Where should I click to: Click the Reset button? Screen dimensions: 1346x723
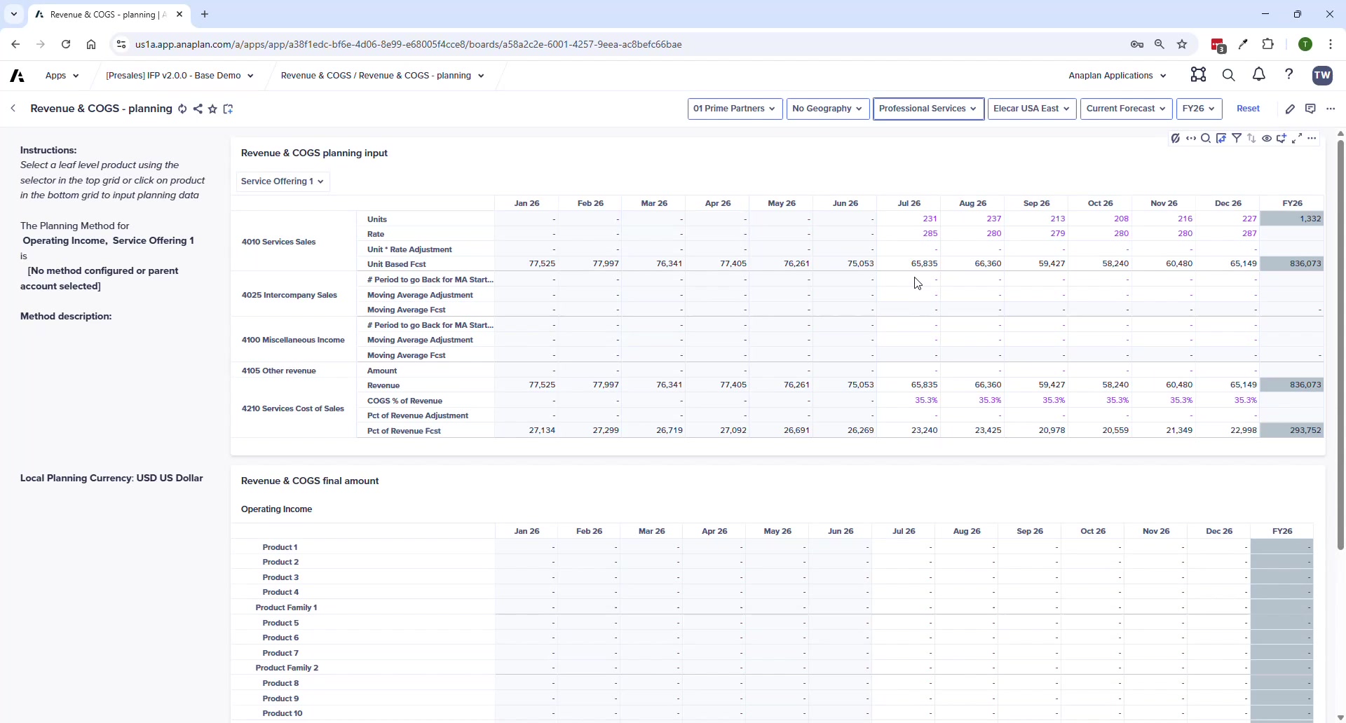[x=1249, y=109]
